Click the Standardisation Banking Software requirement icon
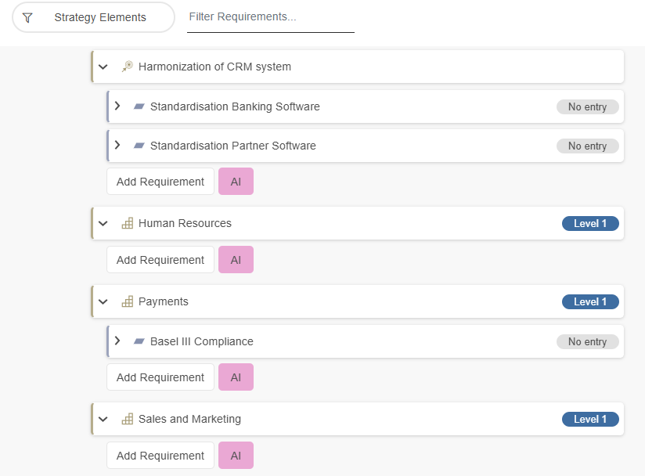Image resolution: width=645 pixels, height=476 pixels. pyautogui.click(x=139, y=106)
